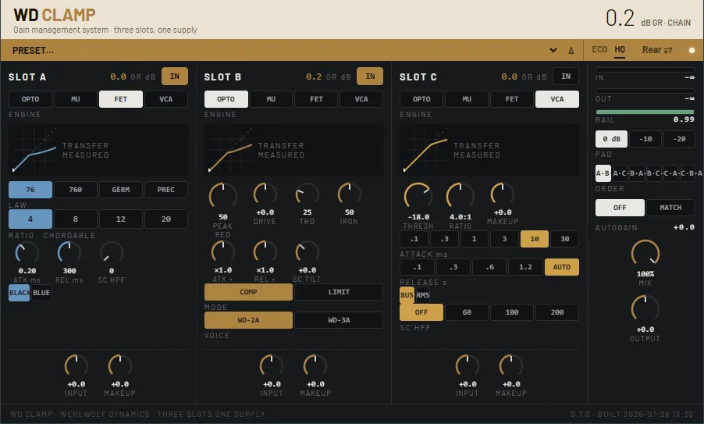This screenshot has height=424, width=704.
Task: Enable Slot C IN button
Action: (566, 77)
